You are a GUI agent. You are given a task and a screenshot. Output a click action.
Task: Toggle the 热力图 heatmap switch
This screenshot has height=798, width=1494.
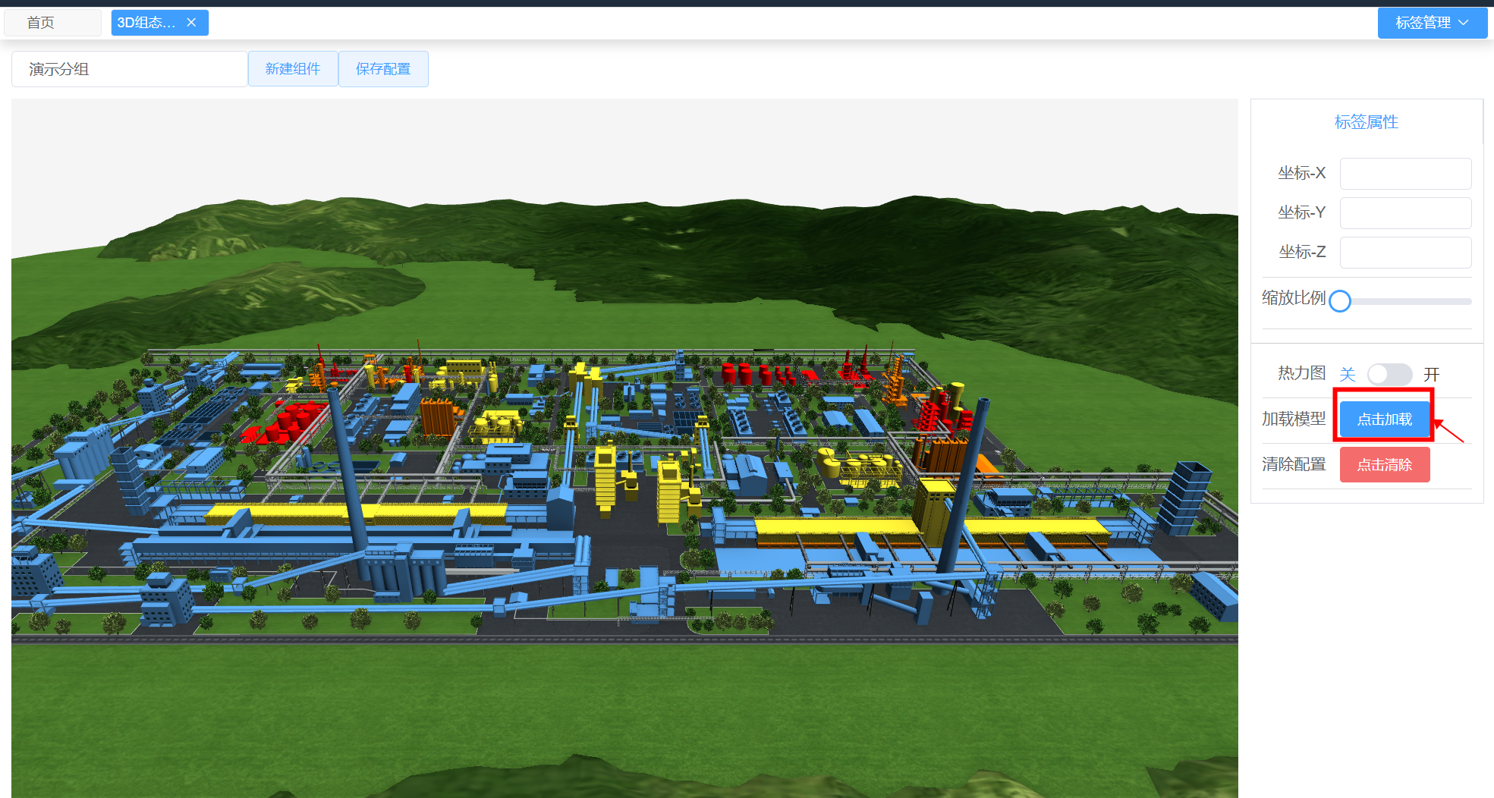click(1389, 374)
